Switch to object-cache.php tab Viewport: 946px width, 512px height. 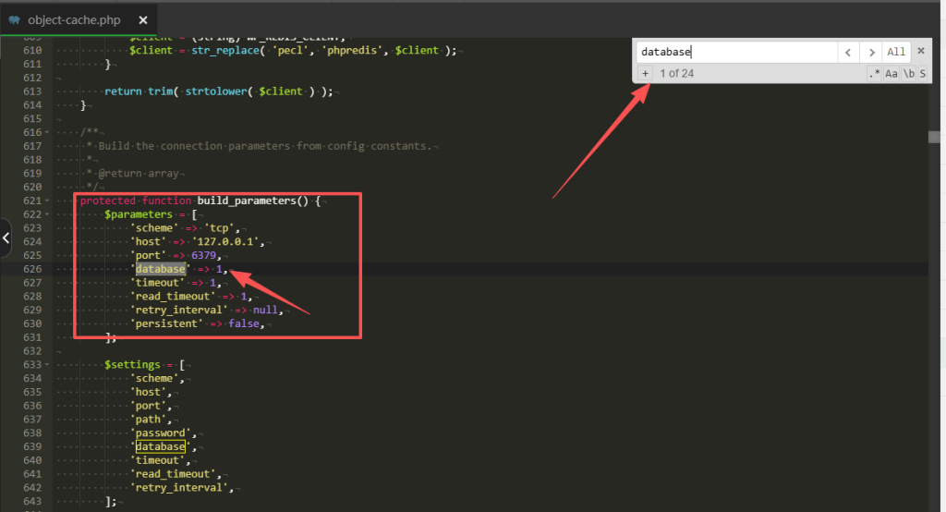74,19
